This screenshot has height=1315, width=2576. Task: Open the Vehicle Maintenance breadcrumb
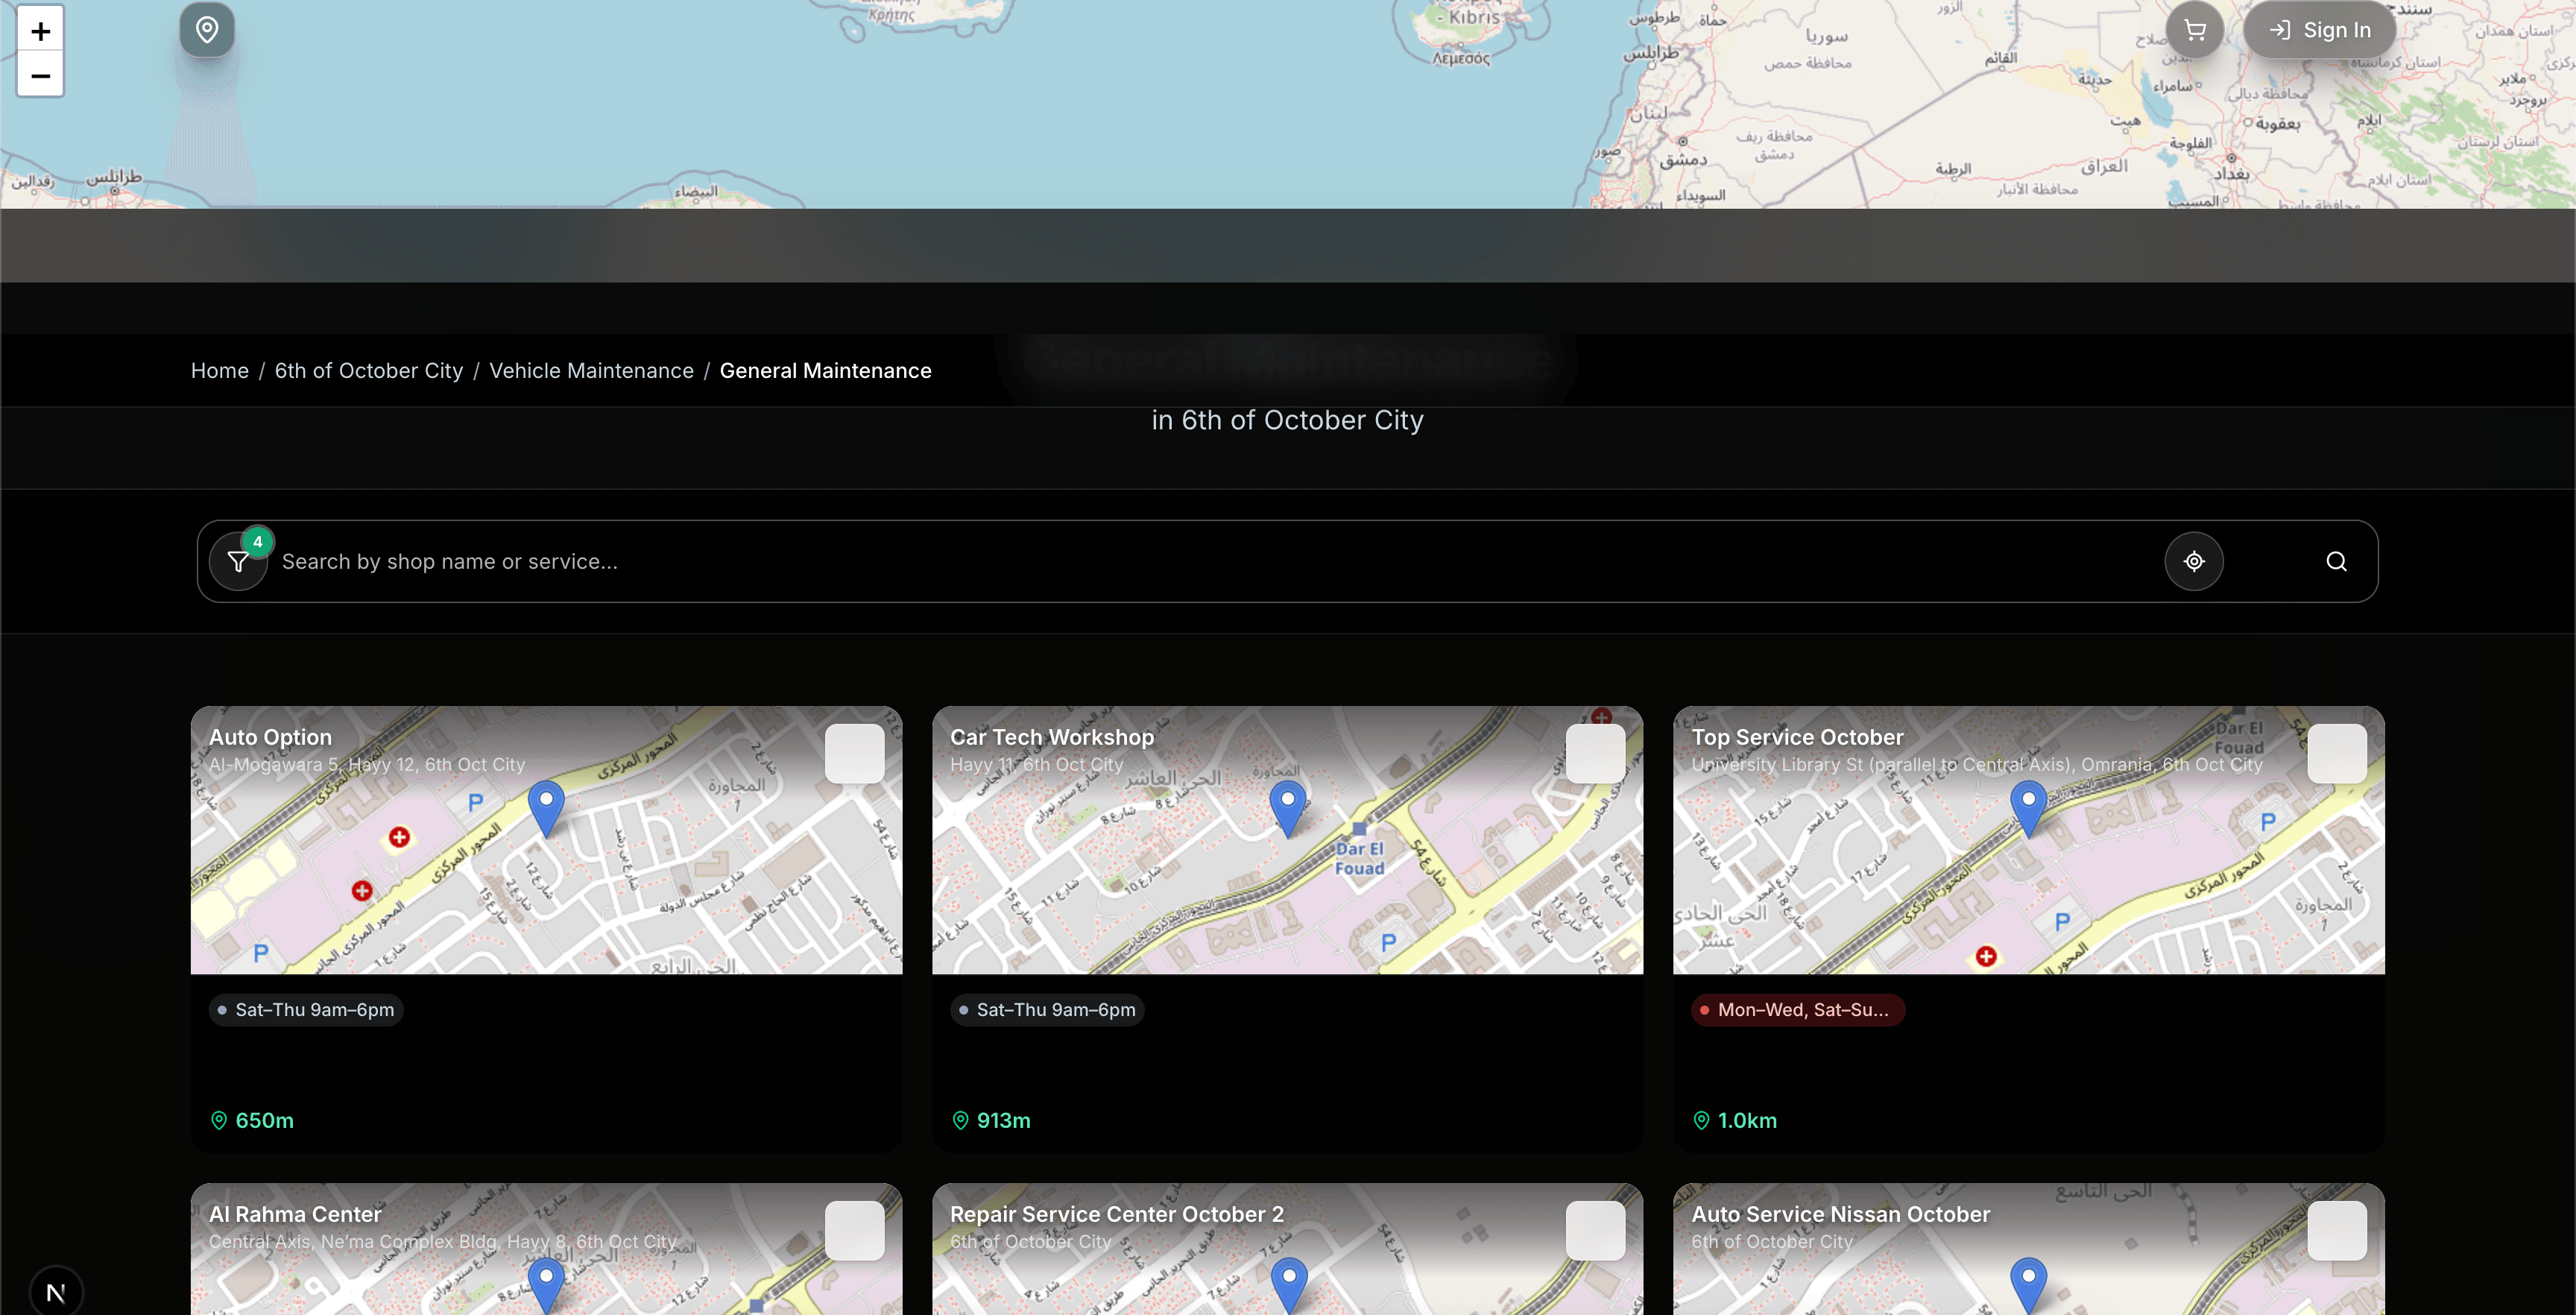(591, 371)
